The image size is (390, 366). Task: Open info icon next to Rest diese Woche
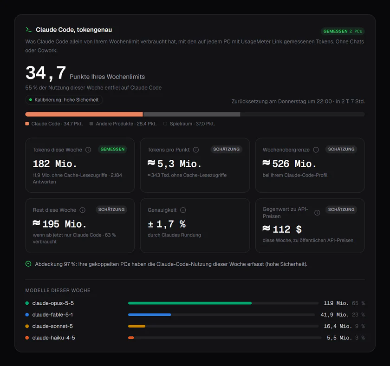click(82, 210)
